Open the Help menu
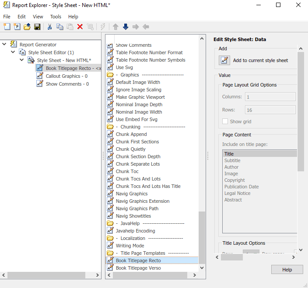 (73, 17)
